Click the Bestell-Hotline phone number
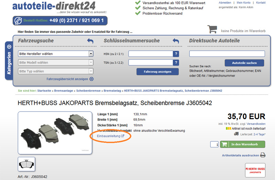 (x=76, y=21)
